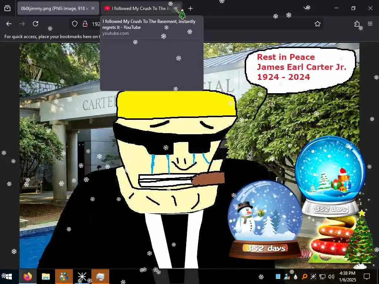Open the volume speaker control
This screenshot has height=284, width=379.
pyautogui.click(x=331, y=277)
